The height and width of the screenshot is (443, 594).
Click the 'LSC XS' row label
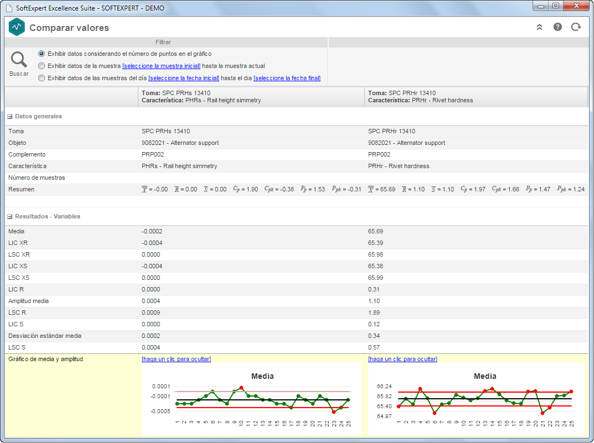19,278
